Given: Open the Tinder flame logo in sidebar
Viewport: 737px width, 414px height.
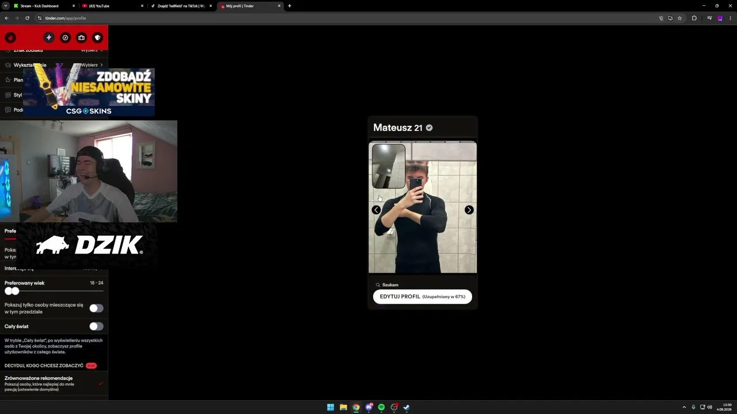Looking at the screenshot, I should tap(10, 38).
